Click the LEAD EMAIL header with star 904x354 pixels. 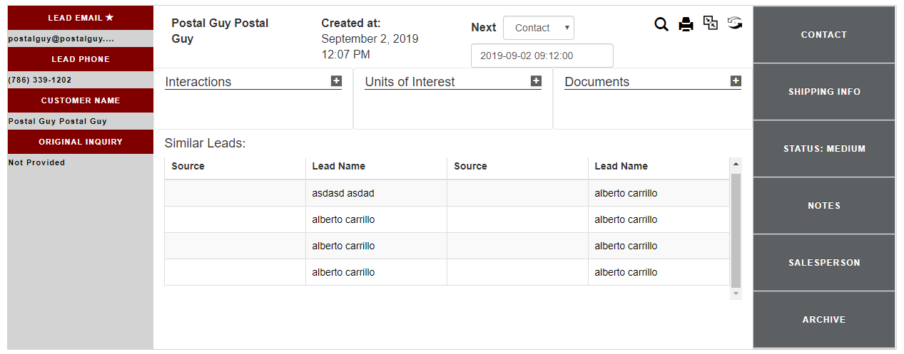tap(81, 18)
